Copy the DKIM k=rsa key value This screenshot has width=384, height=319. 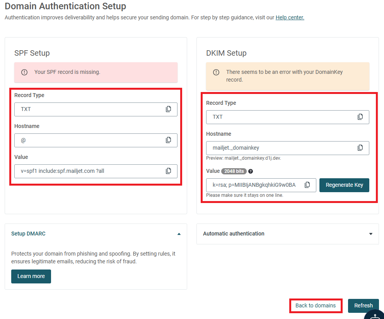[307, 185]
